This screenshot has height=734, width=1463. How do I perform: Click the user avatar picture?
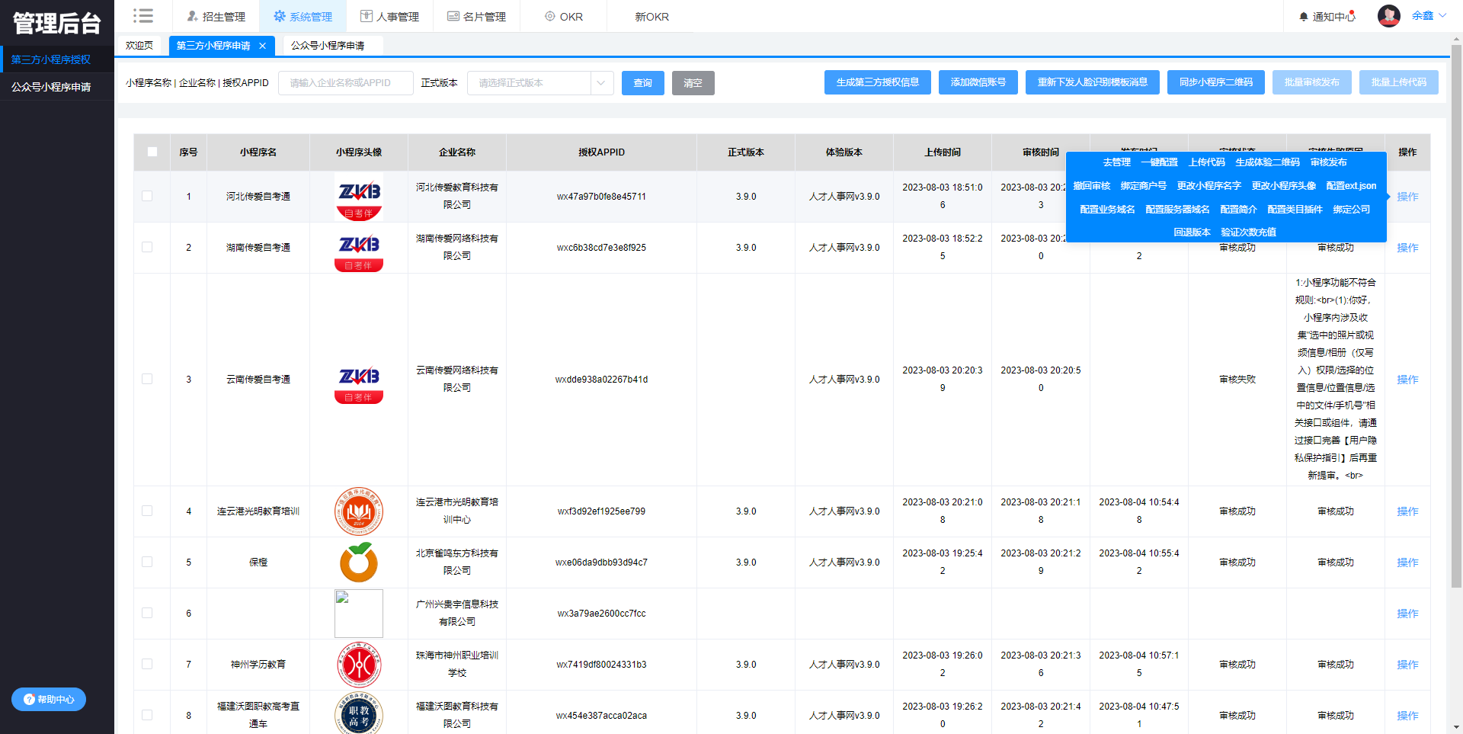(x=1388, y=16)
